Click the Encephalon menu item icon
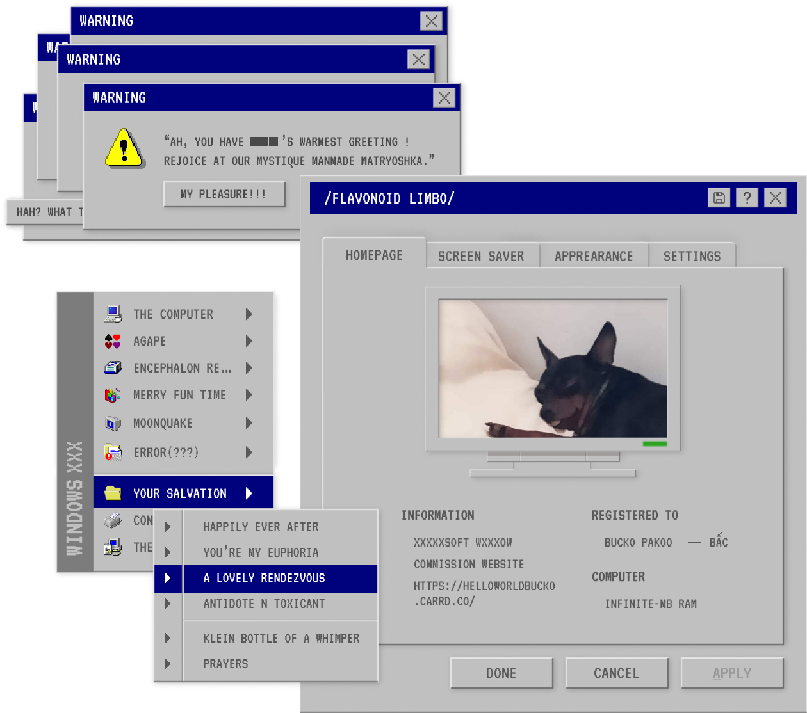 [113, 368]
